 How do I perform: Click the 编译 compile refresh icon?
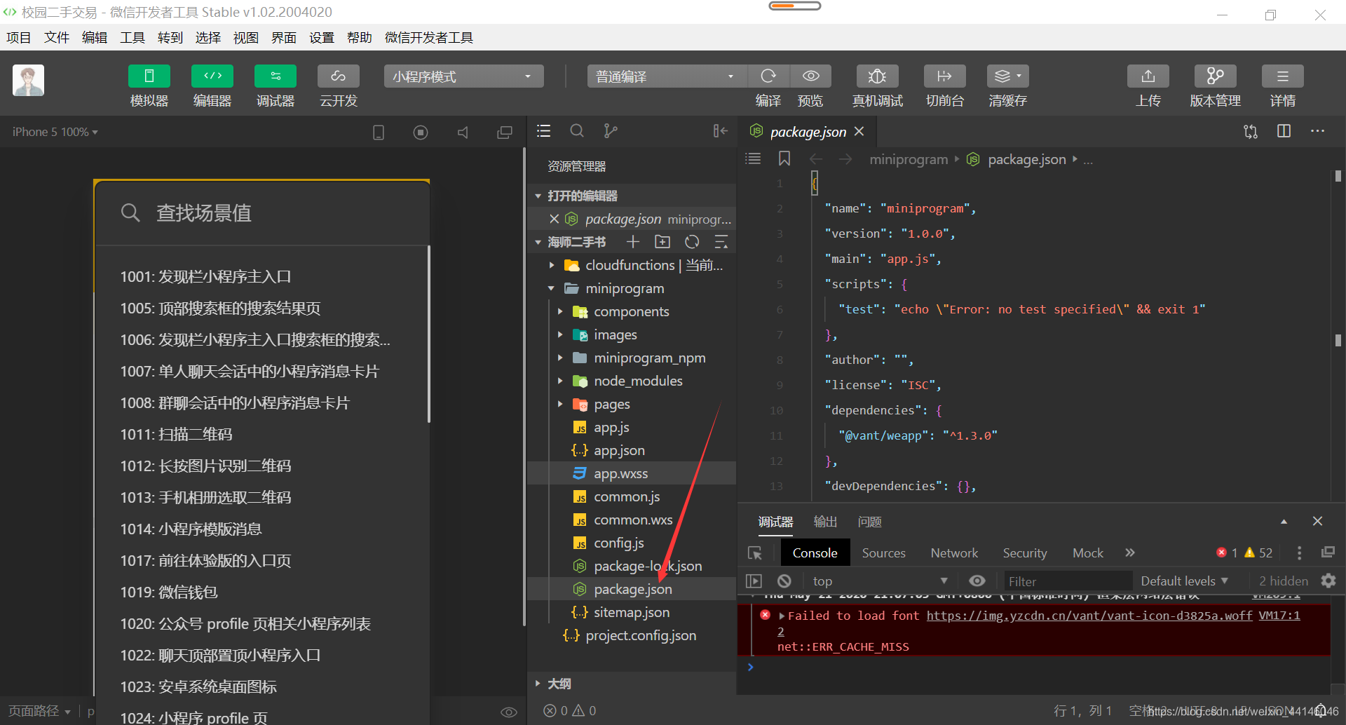768,76
